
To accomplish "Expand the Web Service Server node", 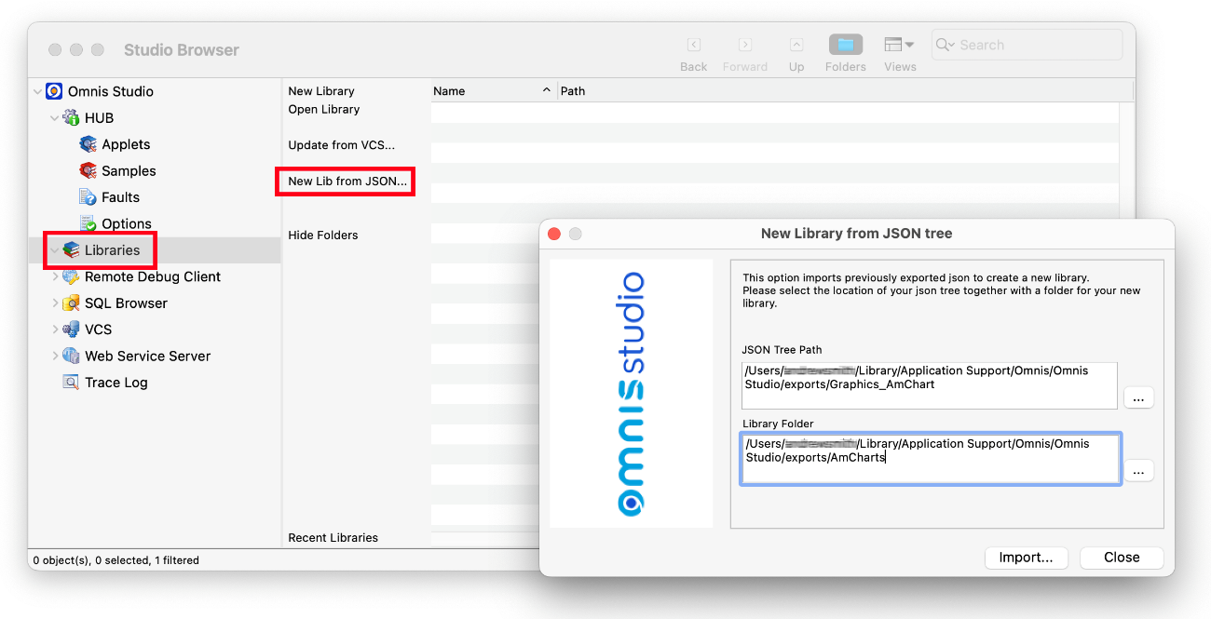I will click(55, 356).
